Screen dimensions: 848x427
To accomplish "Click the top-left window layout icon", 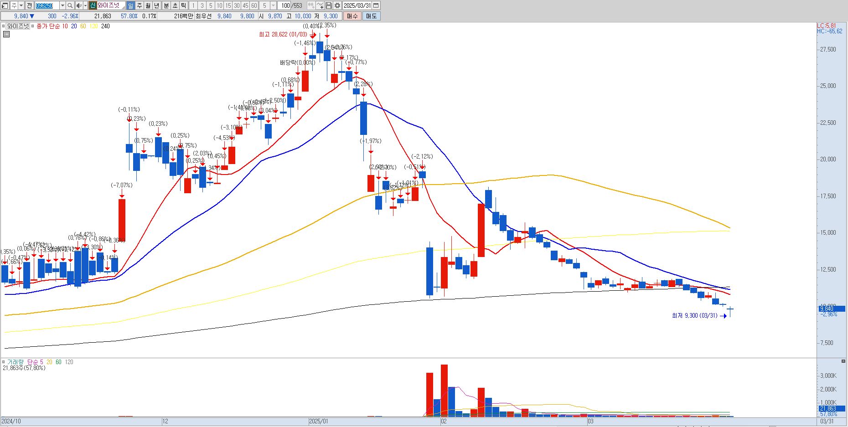I will 5,5.
